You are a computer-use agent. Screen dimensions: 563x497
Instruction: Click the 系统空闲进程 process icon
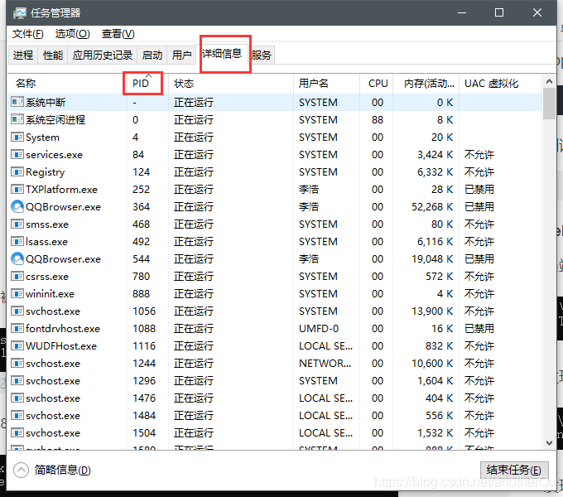coord(17,119)
